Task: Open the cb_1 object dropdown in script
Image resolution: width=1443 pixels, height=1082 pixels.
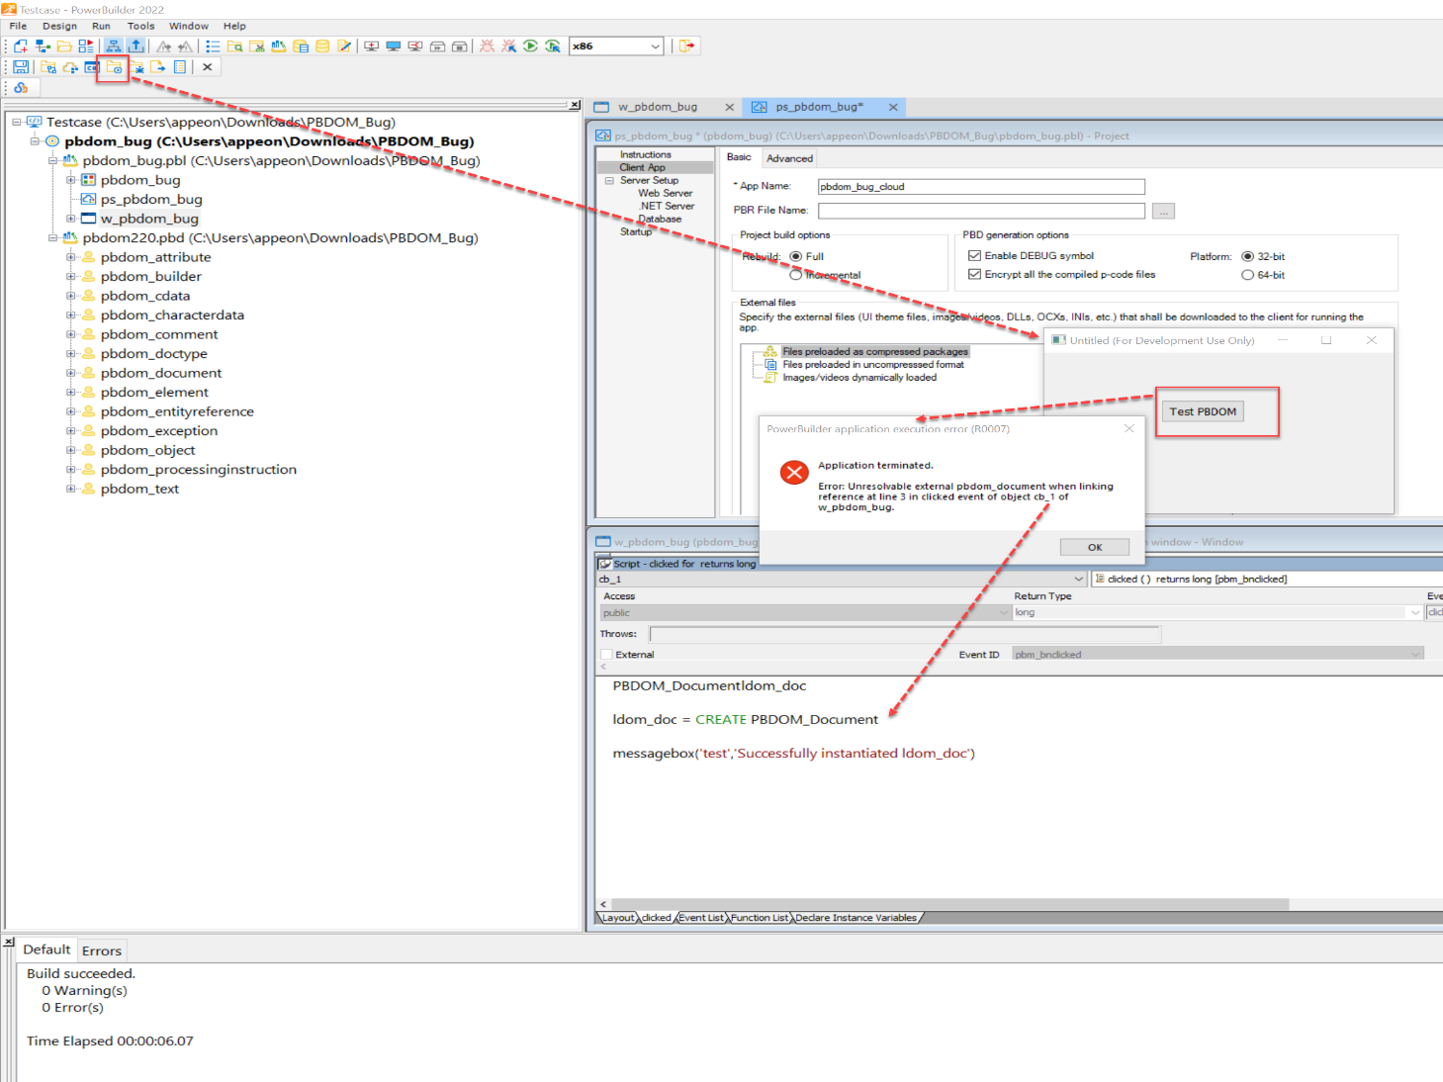Action: point(1078,580)
